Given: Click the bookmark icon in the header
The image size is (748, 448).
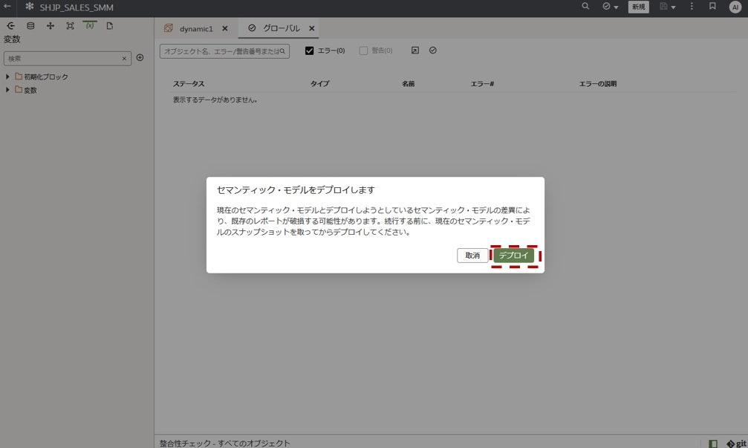Looking at the screenshot, I should pyautogui.click(x=712, y=7).
